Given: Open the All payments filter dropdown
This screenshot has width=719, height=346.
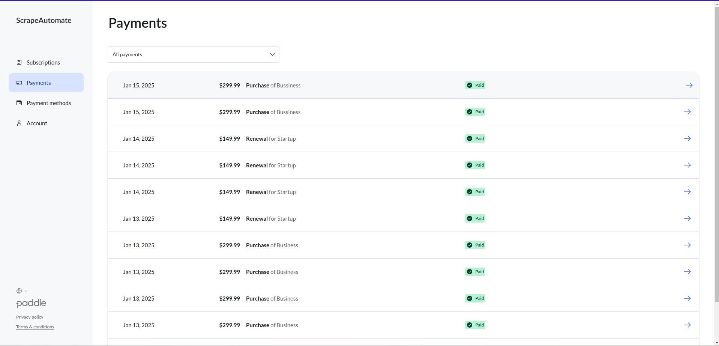Looking at the screenshot, I should [x=193, y=54].
